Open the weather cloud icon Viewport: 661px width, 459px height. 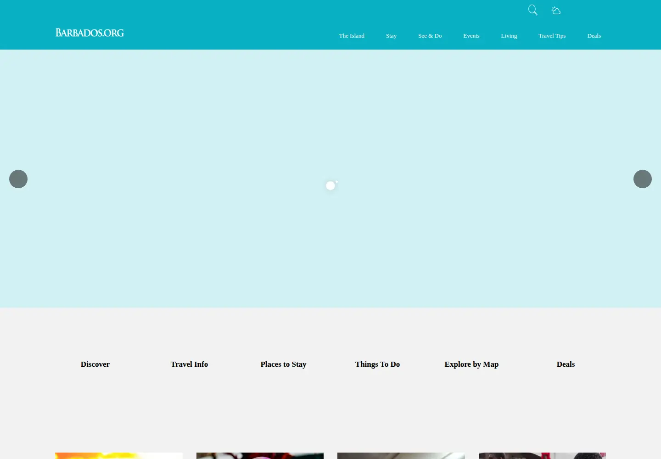point(556,11)
